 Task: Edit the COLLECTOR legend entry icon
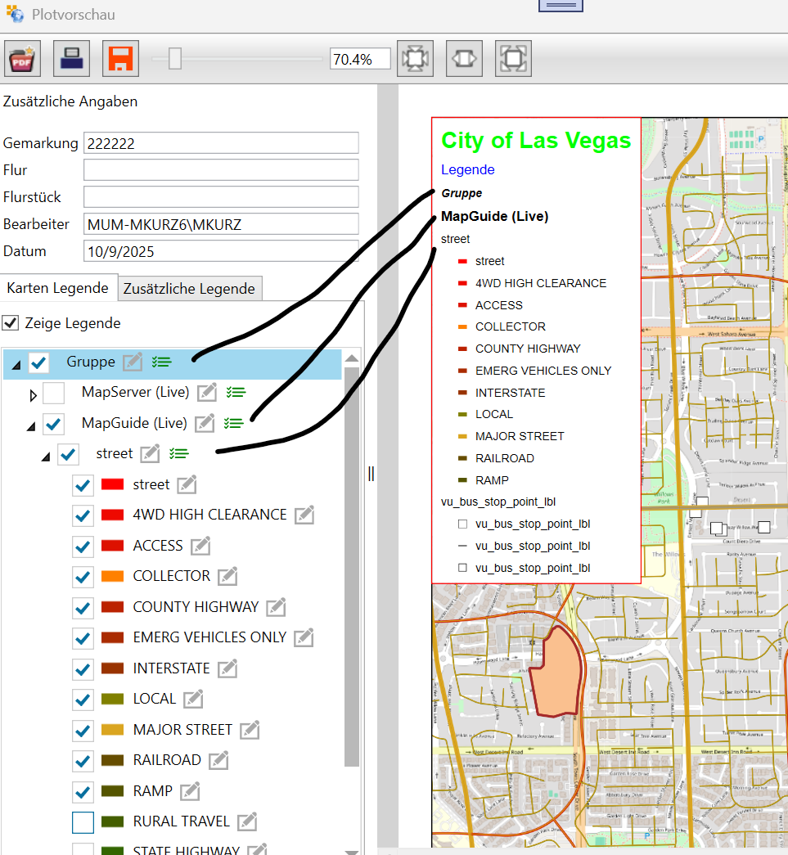pos(227,576)
